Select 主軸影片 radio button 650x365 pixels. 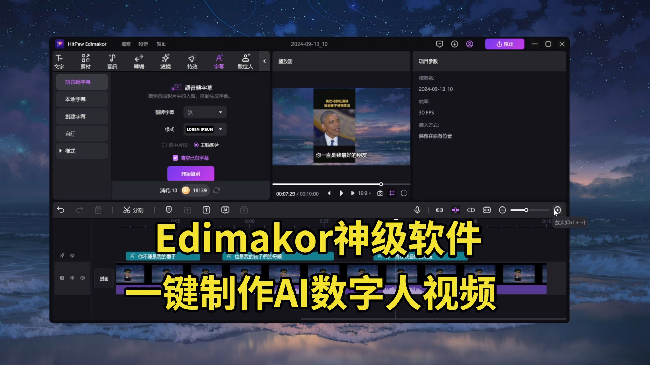coord(196,145)
